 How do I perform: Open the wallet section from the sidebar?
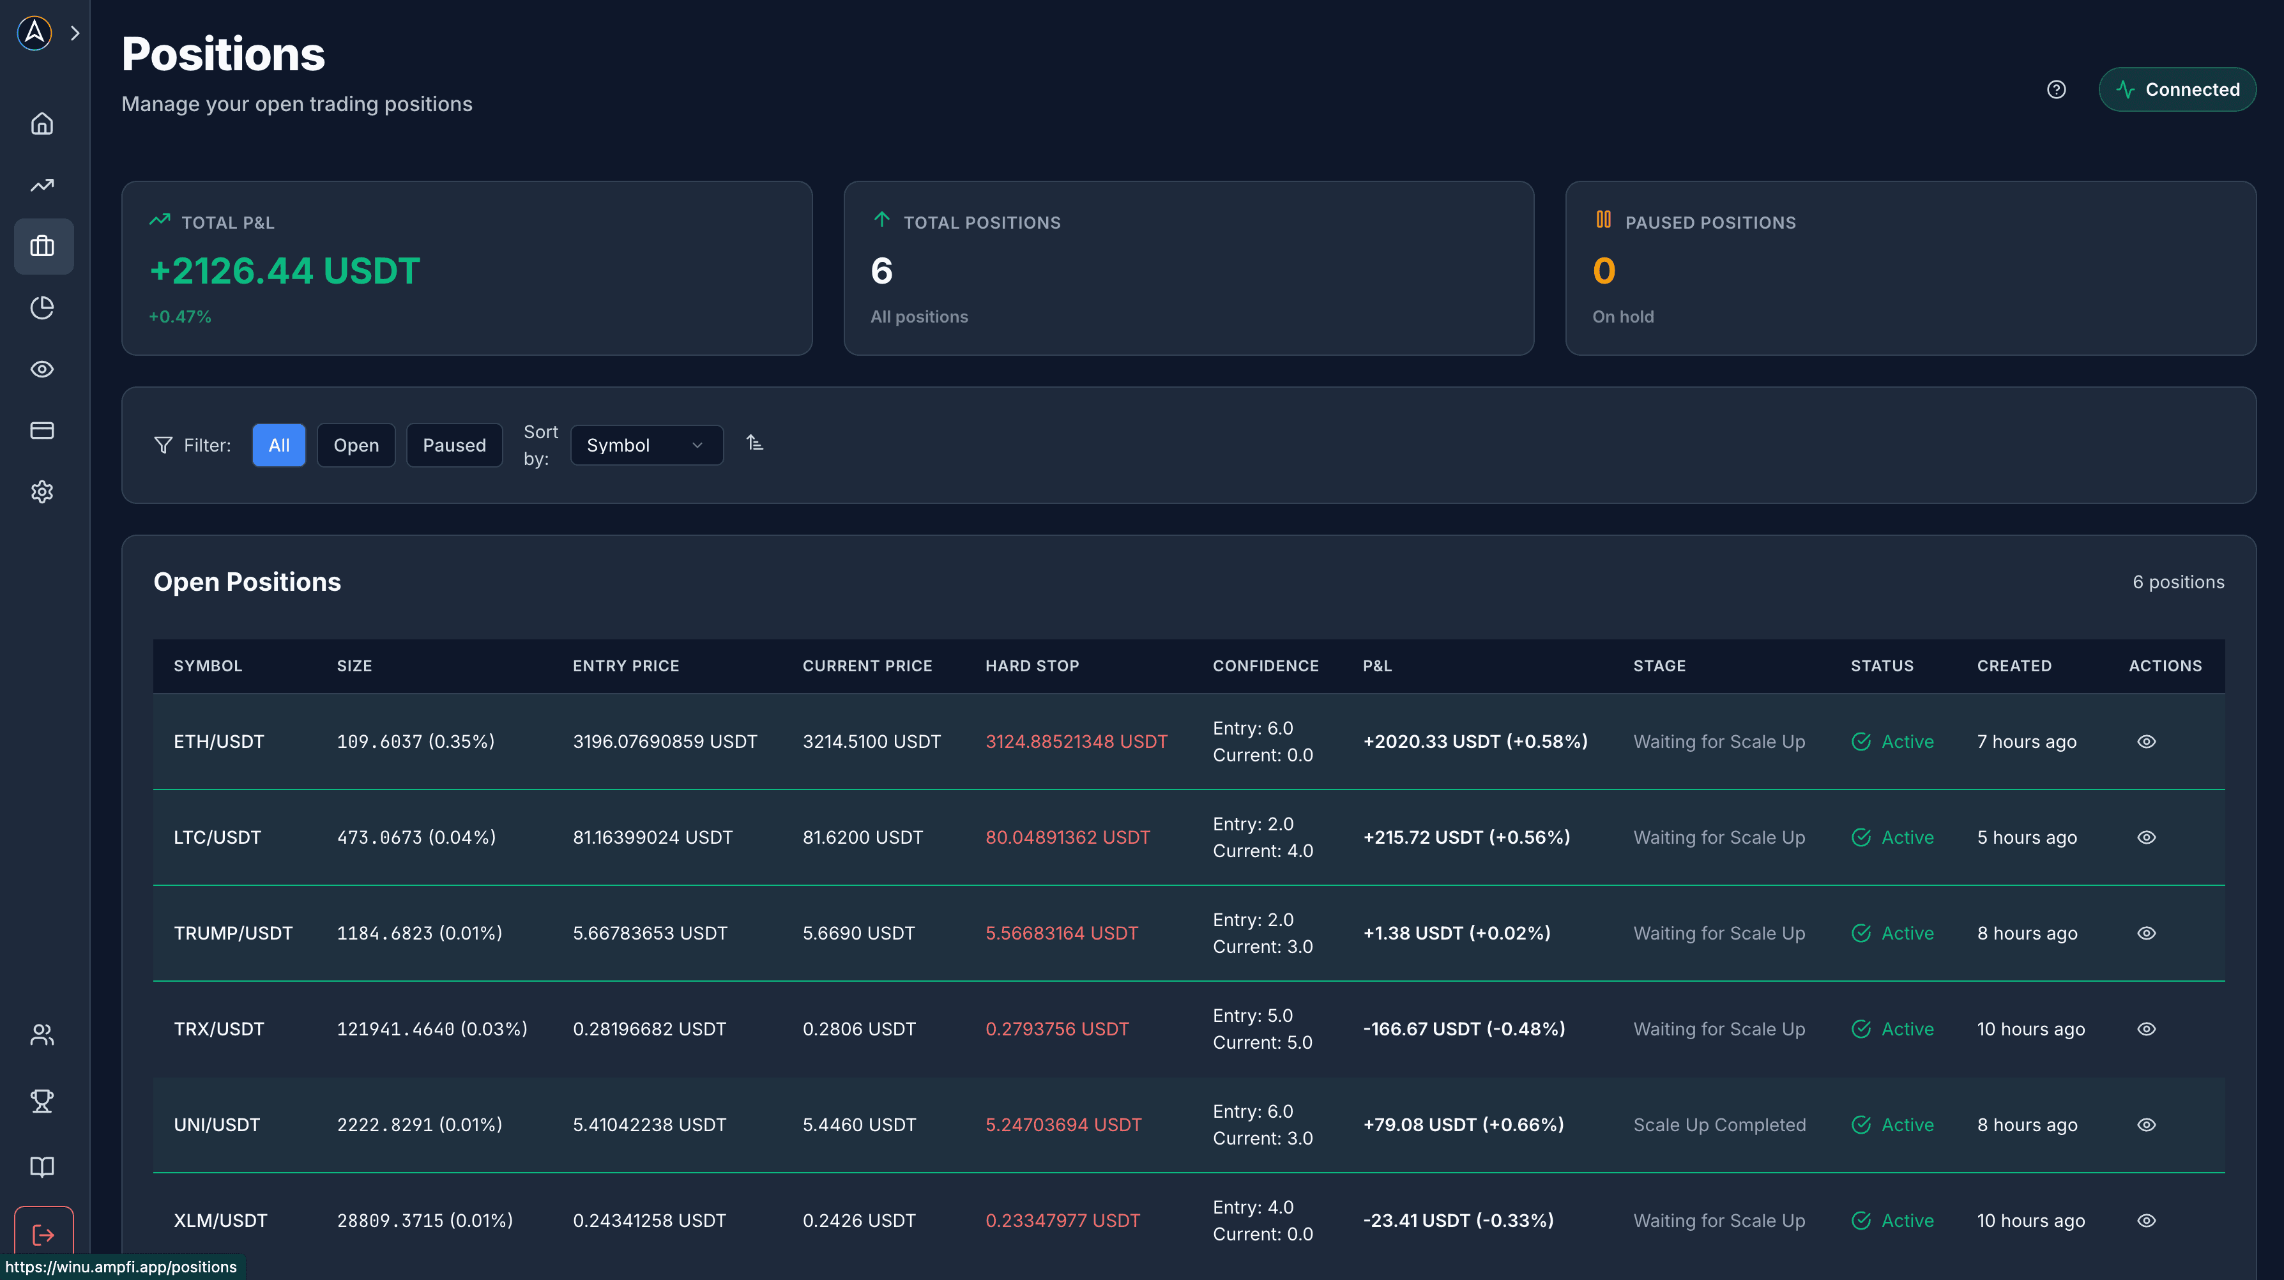click(43, 430)
